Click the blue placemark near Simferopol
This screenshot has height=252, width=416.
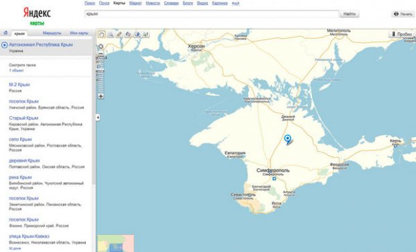(x=288, y=139)
